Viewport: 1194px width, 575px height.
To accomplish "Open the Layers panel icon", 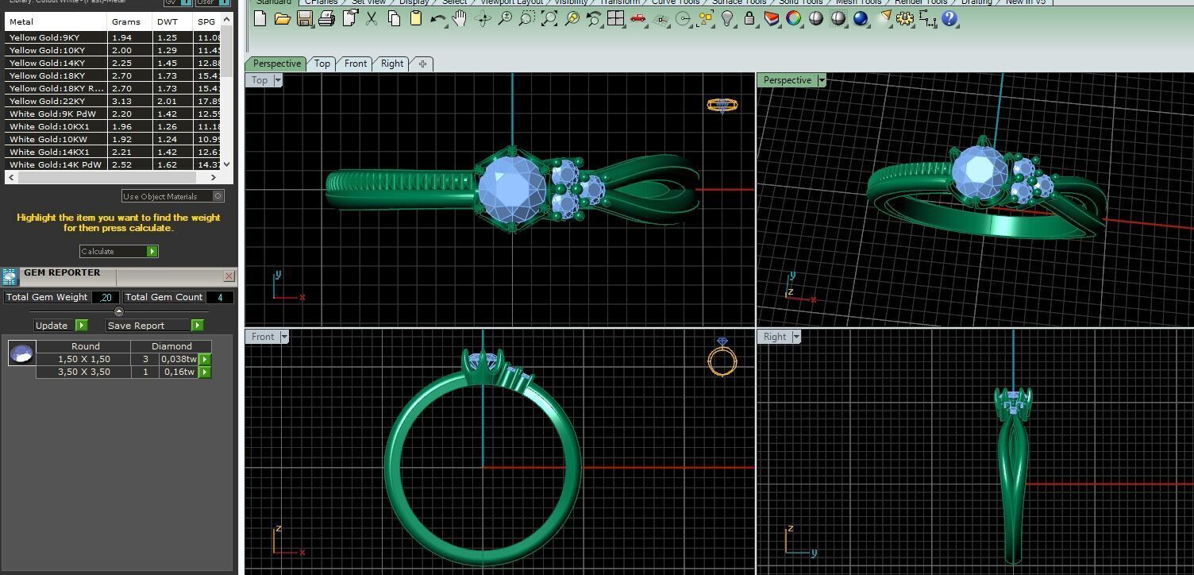I will point(771,18).
